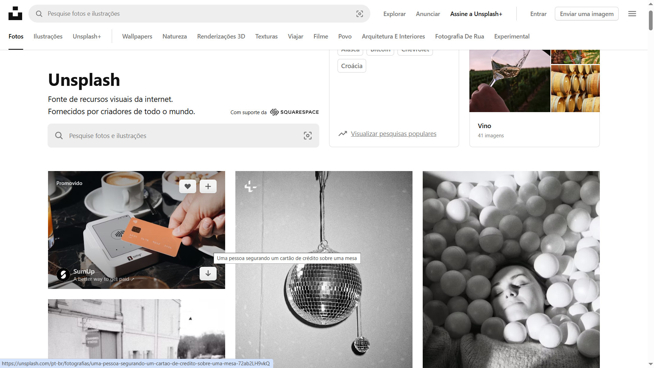This screenshot has width=654, height=368.
Task: Click the magnifier icon in the top search bar
Action: tap(39, 14)
